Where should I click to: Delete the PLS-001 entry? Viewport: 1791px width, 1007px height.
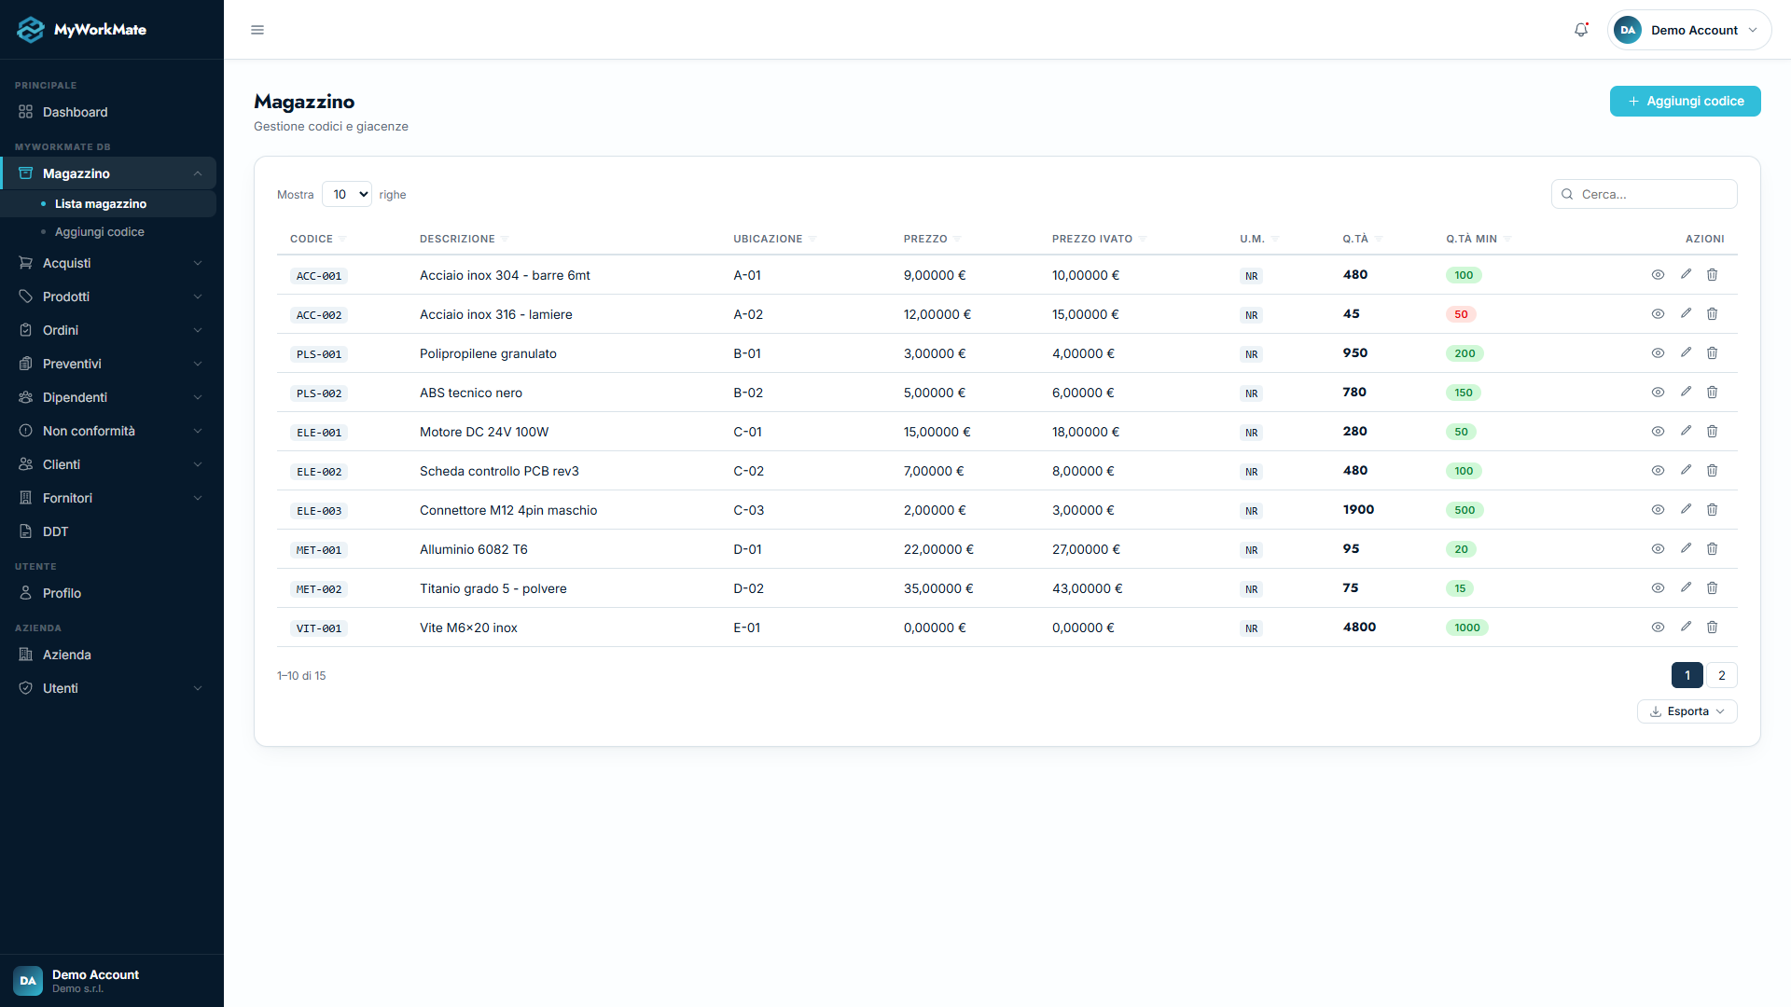[1712, 352]
